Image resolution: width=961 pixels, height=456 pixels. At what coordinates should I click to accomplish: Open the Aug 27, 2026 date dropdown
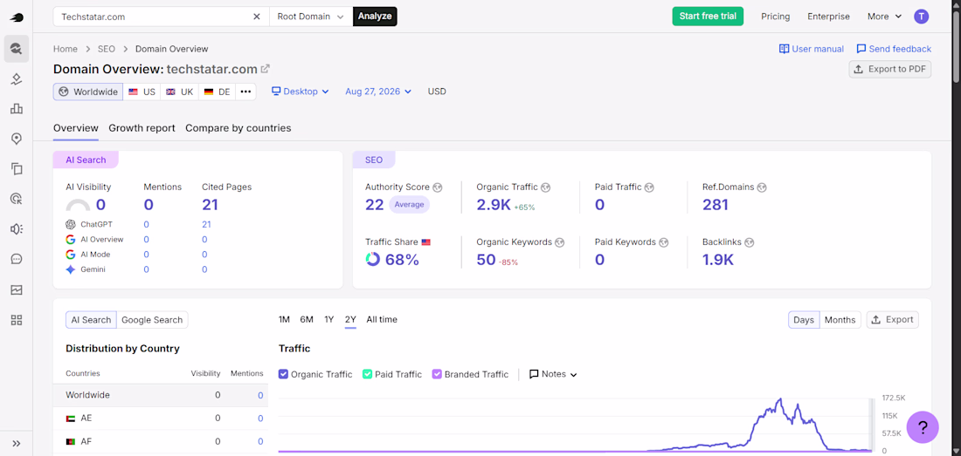(378, 92)
